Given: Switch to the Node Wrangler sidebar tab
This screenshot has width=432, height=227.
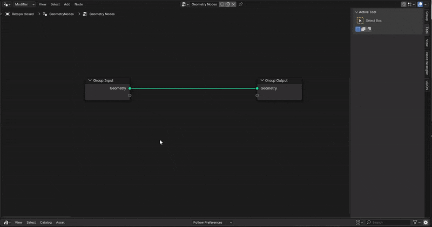Looking at the screenshot, I should 427,63.
